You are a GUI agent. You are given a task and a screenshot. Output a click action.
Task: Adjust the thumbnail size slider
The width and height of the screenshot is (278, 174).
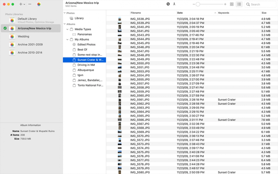[x=198, y=4]
